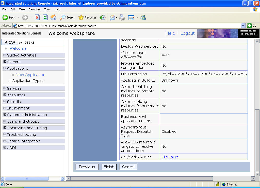Click the All tasks view field
Viewport: 260px width, 188px height.
(41, 42)
